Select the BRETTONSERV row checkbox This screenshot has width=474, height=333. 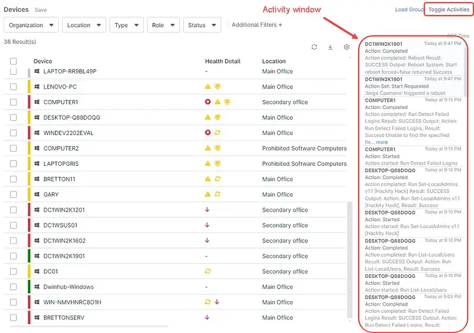coord(13,318)
